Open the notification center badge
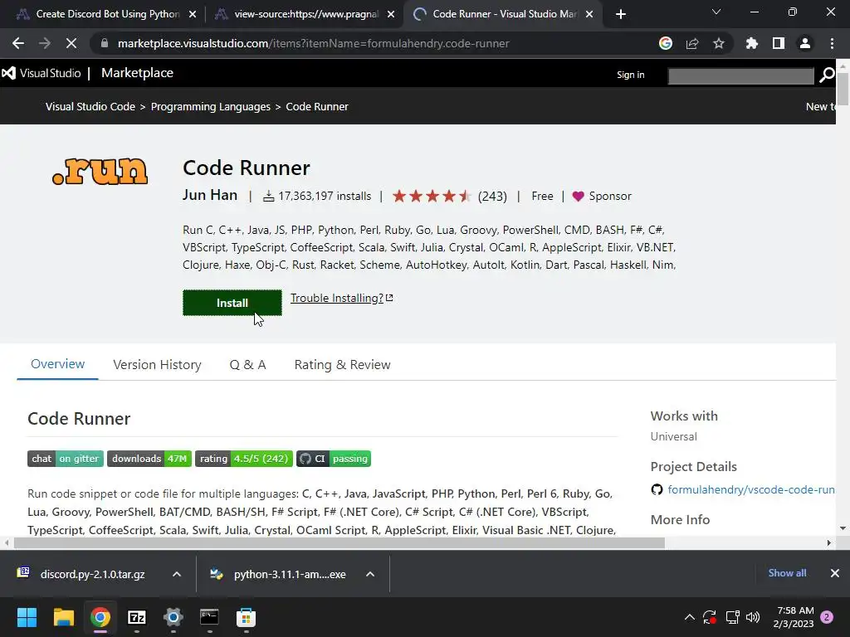This screenshot has width=850, height=637. [x=827, y=617]
